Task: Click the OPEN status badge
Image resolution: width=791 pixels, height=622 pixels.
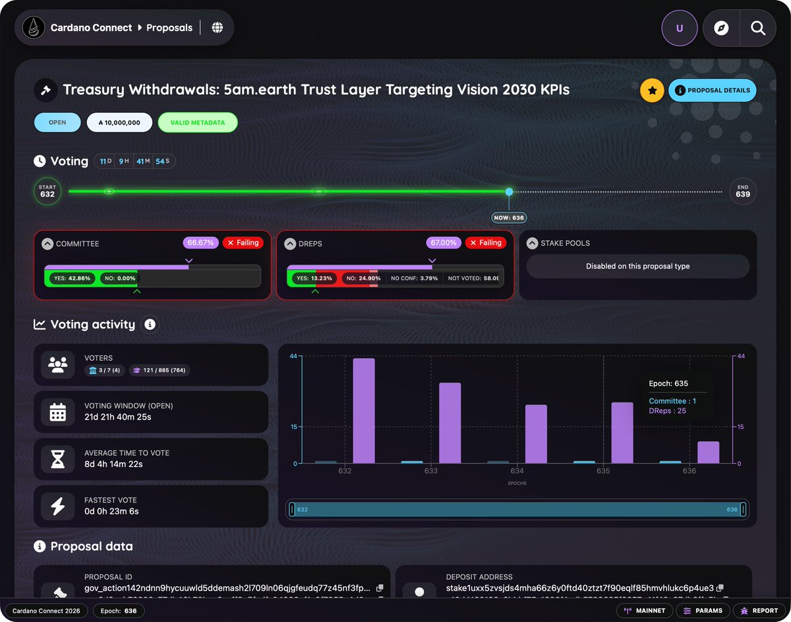Action: click(x=57, y=123)
